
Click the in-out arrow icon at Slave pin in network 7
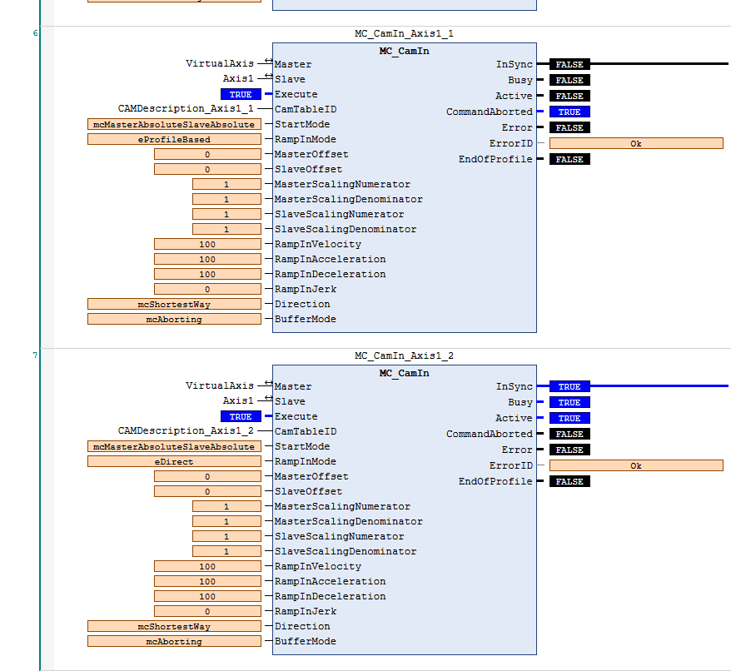(x=267, y=398)
